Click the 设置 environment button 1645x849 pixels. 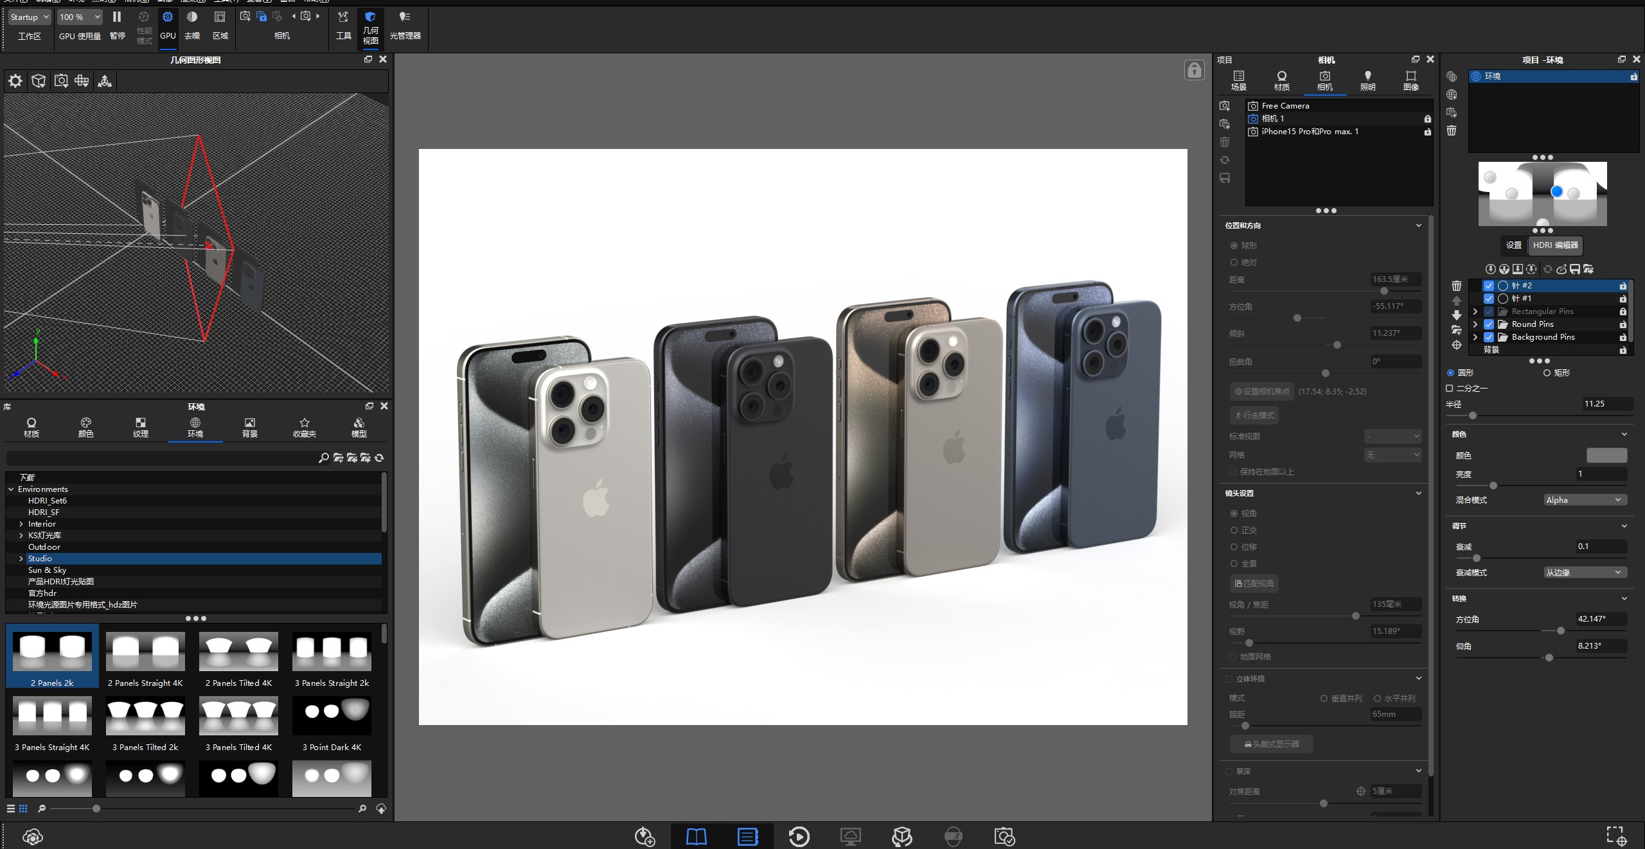click(x=1514, y=245)
